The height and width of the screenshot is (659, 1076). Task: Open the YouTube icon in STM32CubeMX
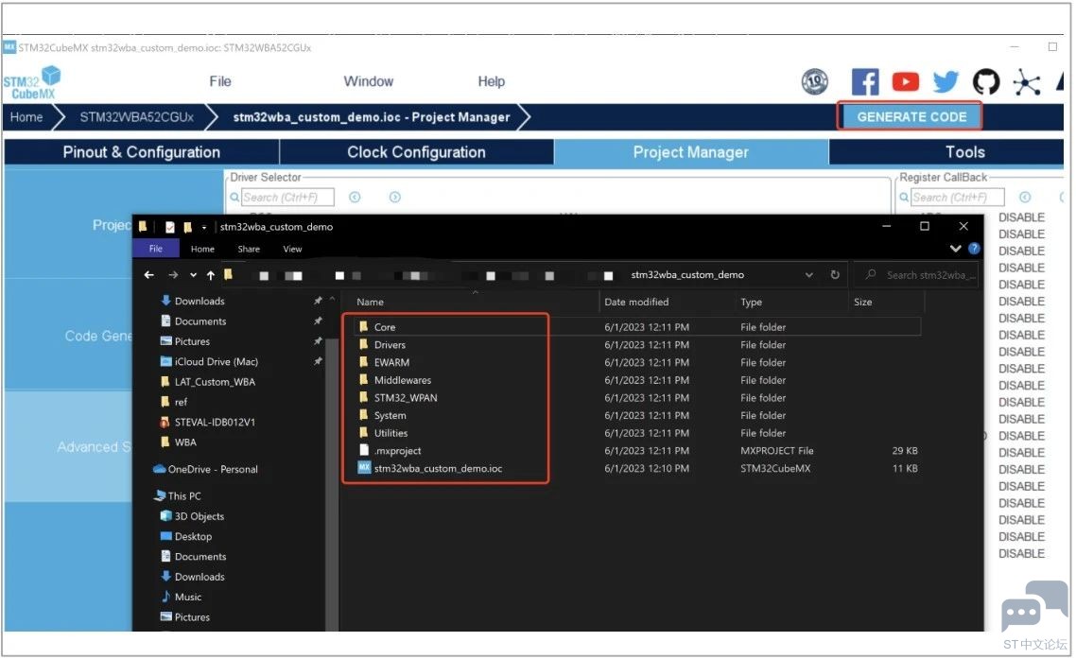(905, 82)
